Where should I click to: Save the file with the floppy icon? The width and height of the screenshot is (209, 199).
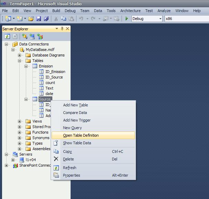pos(39,19)
